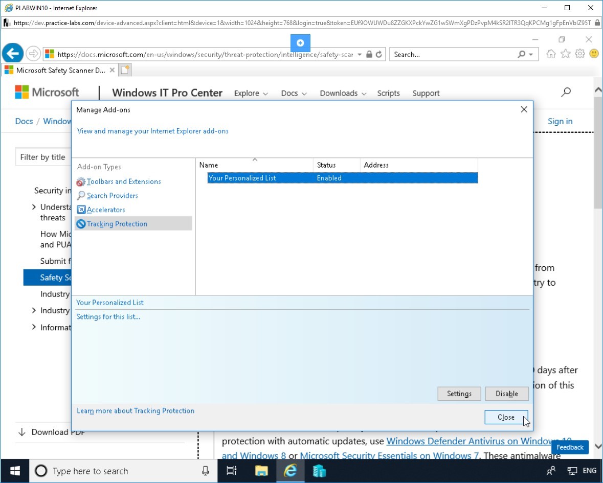Screen dimensions: 603x483
Task: Click the page scrollbar down arrow
Action: tap(598, 447)
